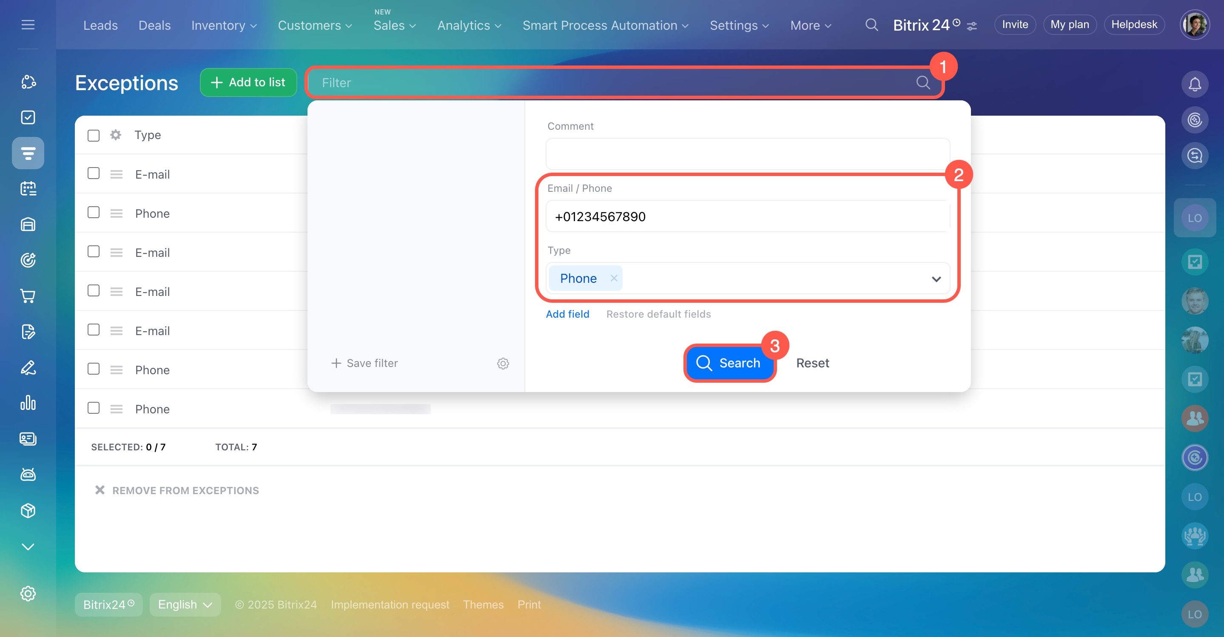Screen dimensions: 1224x637
Task: Click the Add field link
Action: (x=567, y=314)
